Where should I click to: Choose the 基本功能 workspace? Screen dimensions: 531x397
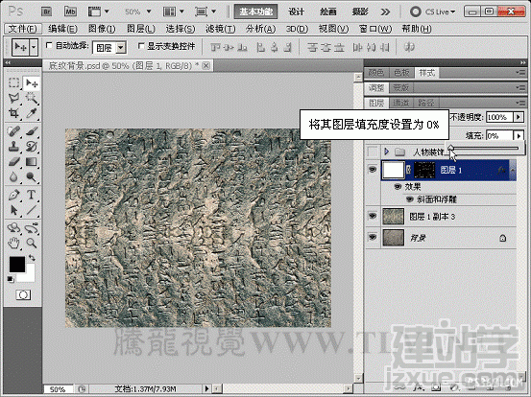[x=256, y=12]
